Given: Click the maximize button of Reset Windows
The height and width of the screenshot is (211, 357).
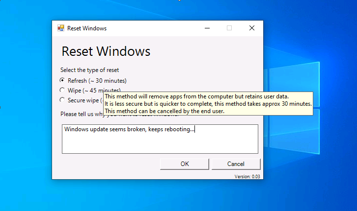Looking at the screenshot, I should pyautogui.click(x=229, y=28).
